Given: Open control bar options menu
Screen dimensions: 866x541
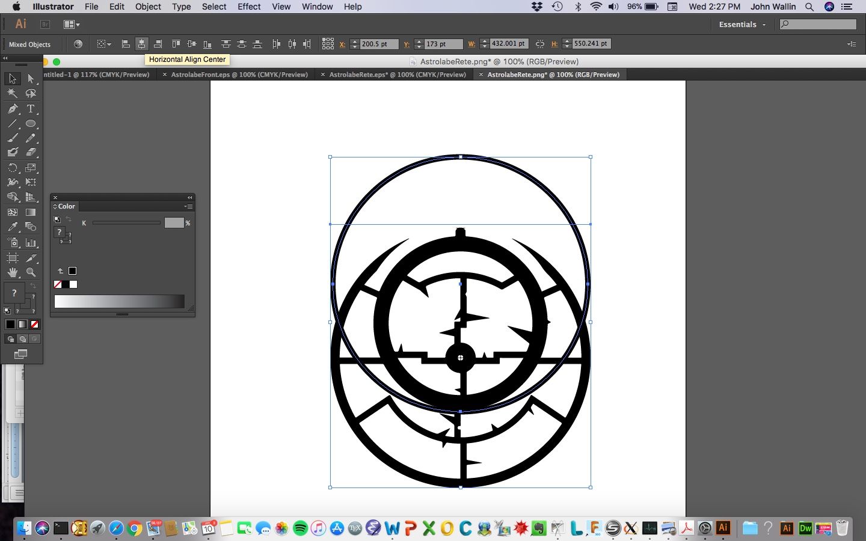Looking at the screenshot, I should point(852,44).
